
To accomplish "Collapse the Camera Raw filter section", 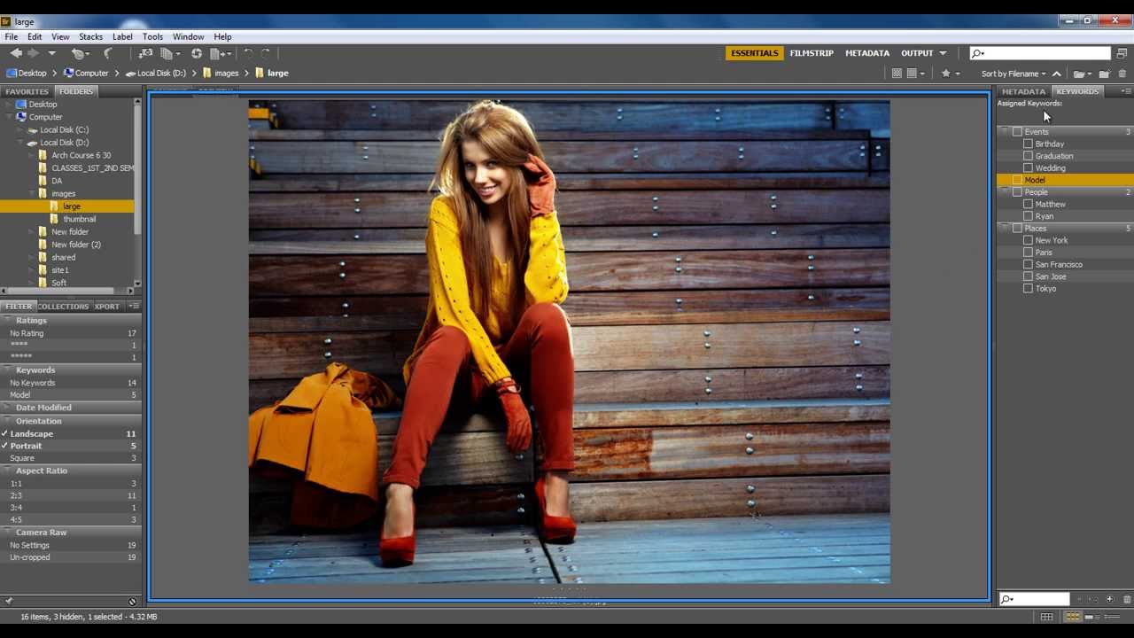I will 9,533.
